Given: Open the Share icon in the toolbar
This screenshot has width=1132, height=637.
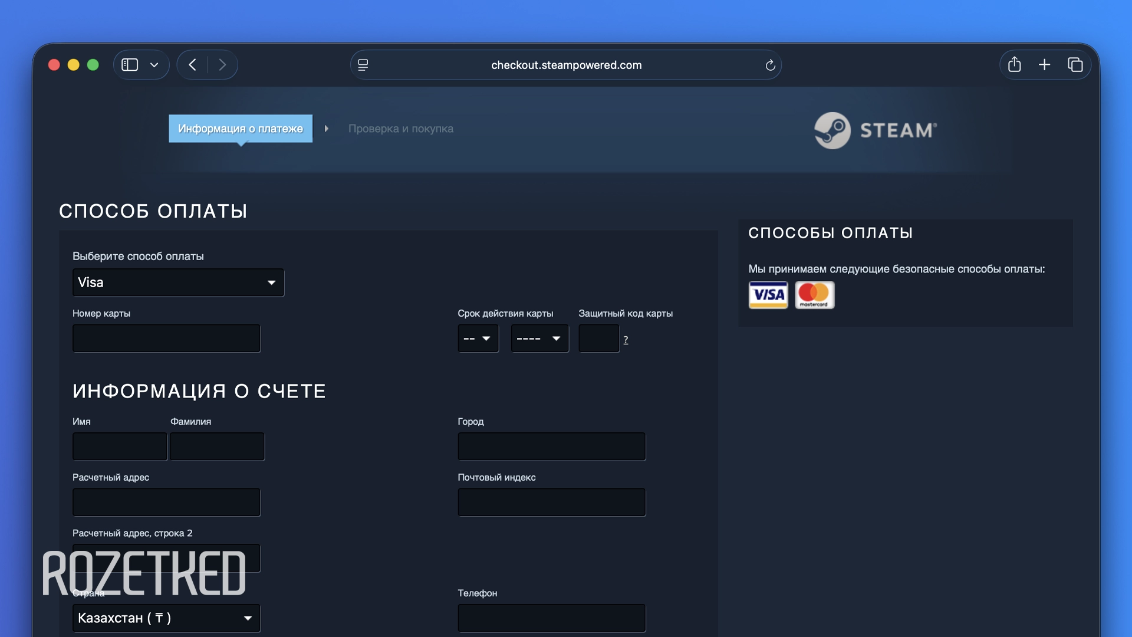Looking at the screenshot, I should tap(1014, 65).
